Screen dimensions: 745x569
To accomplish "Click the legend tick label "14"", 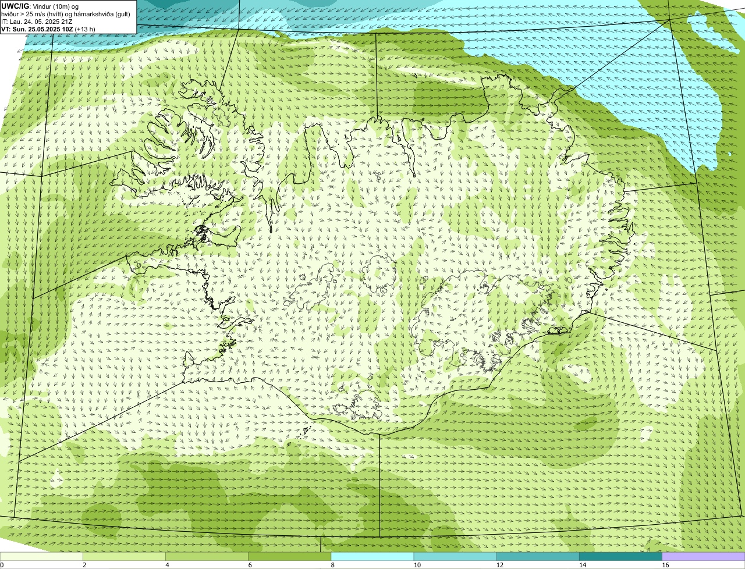I will click(x=583, y=565).
